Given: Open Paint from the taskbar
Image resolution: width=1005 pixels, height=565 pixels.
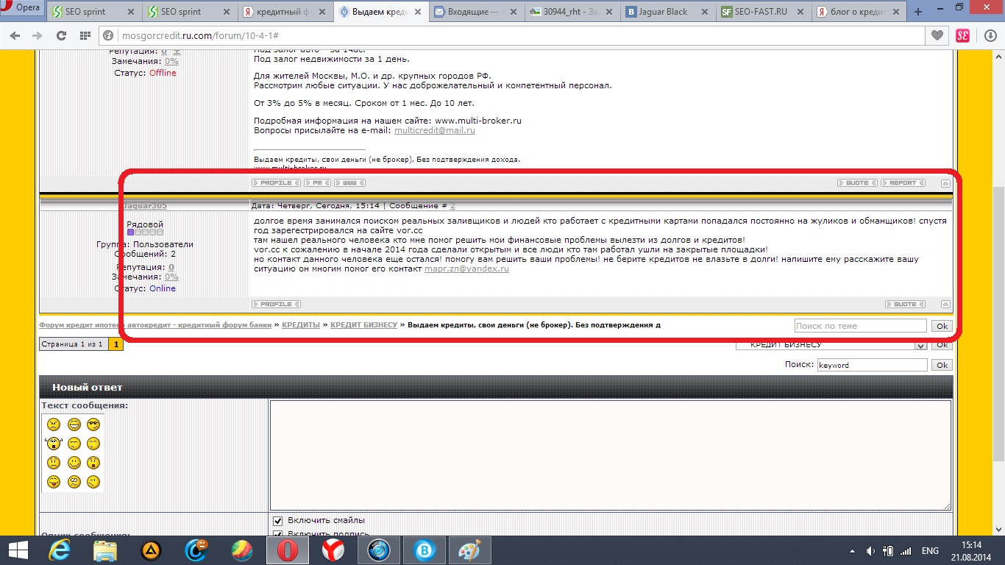Looking at the screenshot, I should click(x=470, y=550).
